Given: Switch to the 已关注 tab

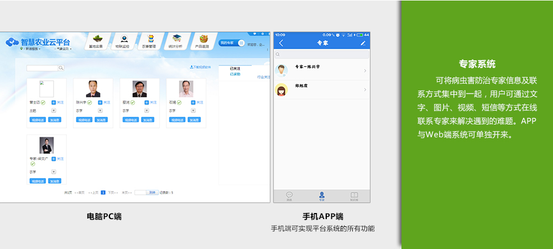Looking at the screenshot, I should tap(235, 69).
